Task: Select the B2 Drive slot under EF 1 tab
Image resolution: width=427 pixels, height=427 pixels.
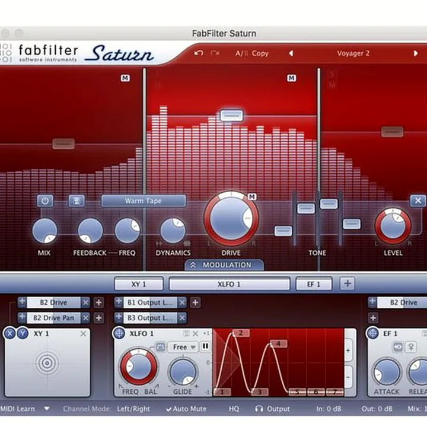Action: click(403, 302)
